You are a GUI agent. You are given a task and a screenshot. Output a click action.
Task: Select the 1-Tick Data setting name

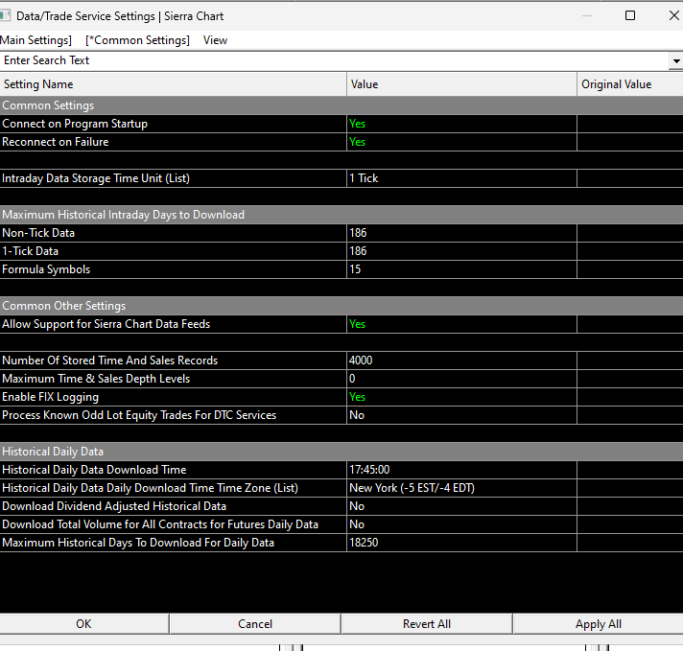pyautogui.click(x=173, y=251)
